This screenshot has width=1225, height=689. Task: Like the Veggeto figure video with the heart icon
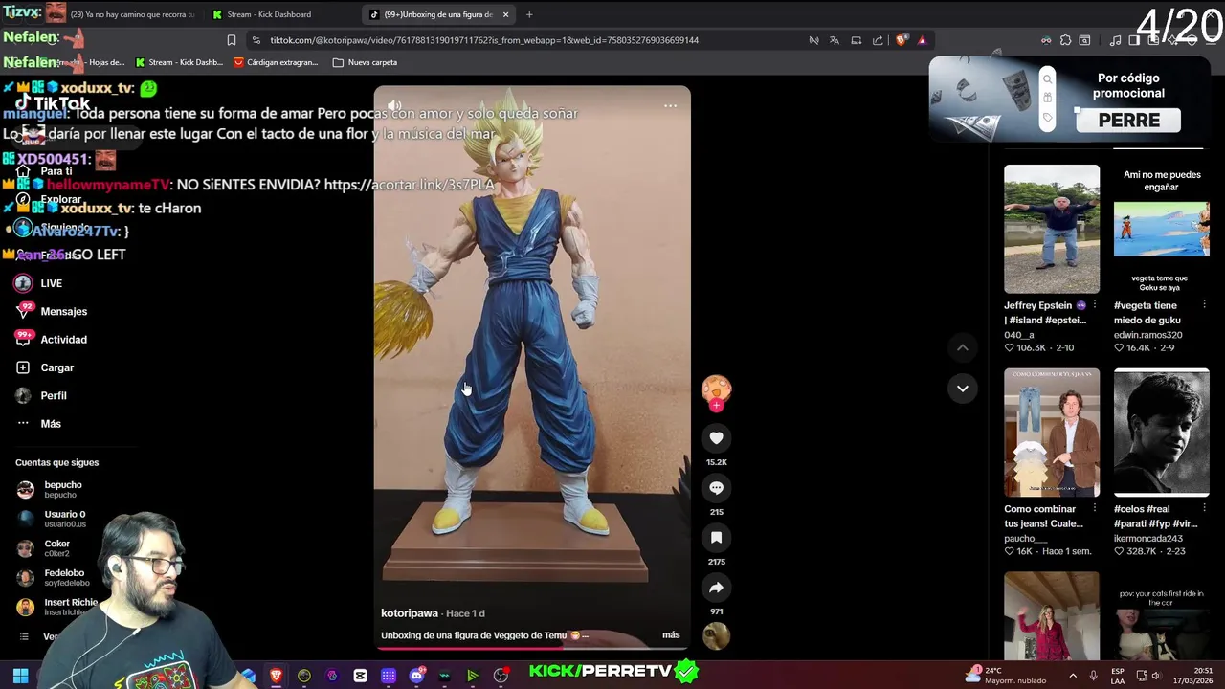tap(716, 437)
